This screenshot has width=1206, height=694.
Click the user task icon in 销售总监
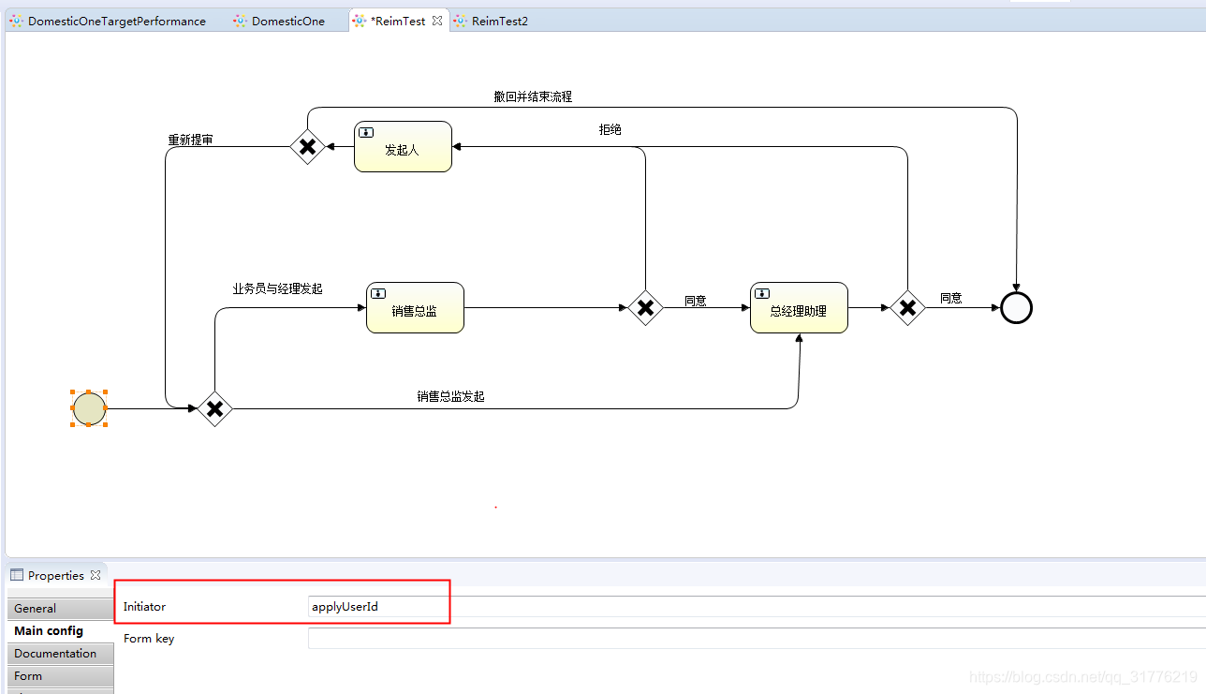click(378, 294)
